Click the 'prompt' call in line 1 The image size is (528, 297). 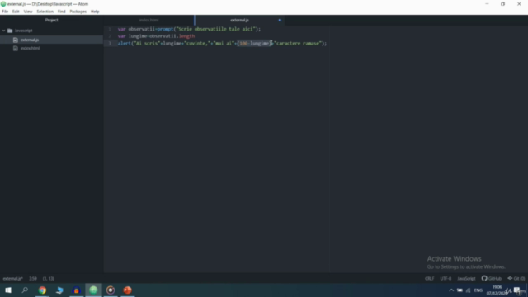pos(165,29)
